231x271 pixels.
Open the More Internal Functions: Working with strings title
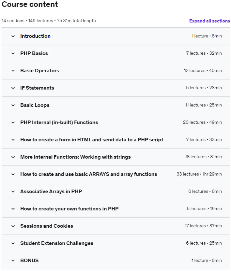point(75,157)
